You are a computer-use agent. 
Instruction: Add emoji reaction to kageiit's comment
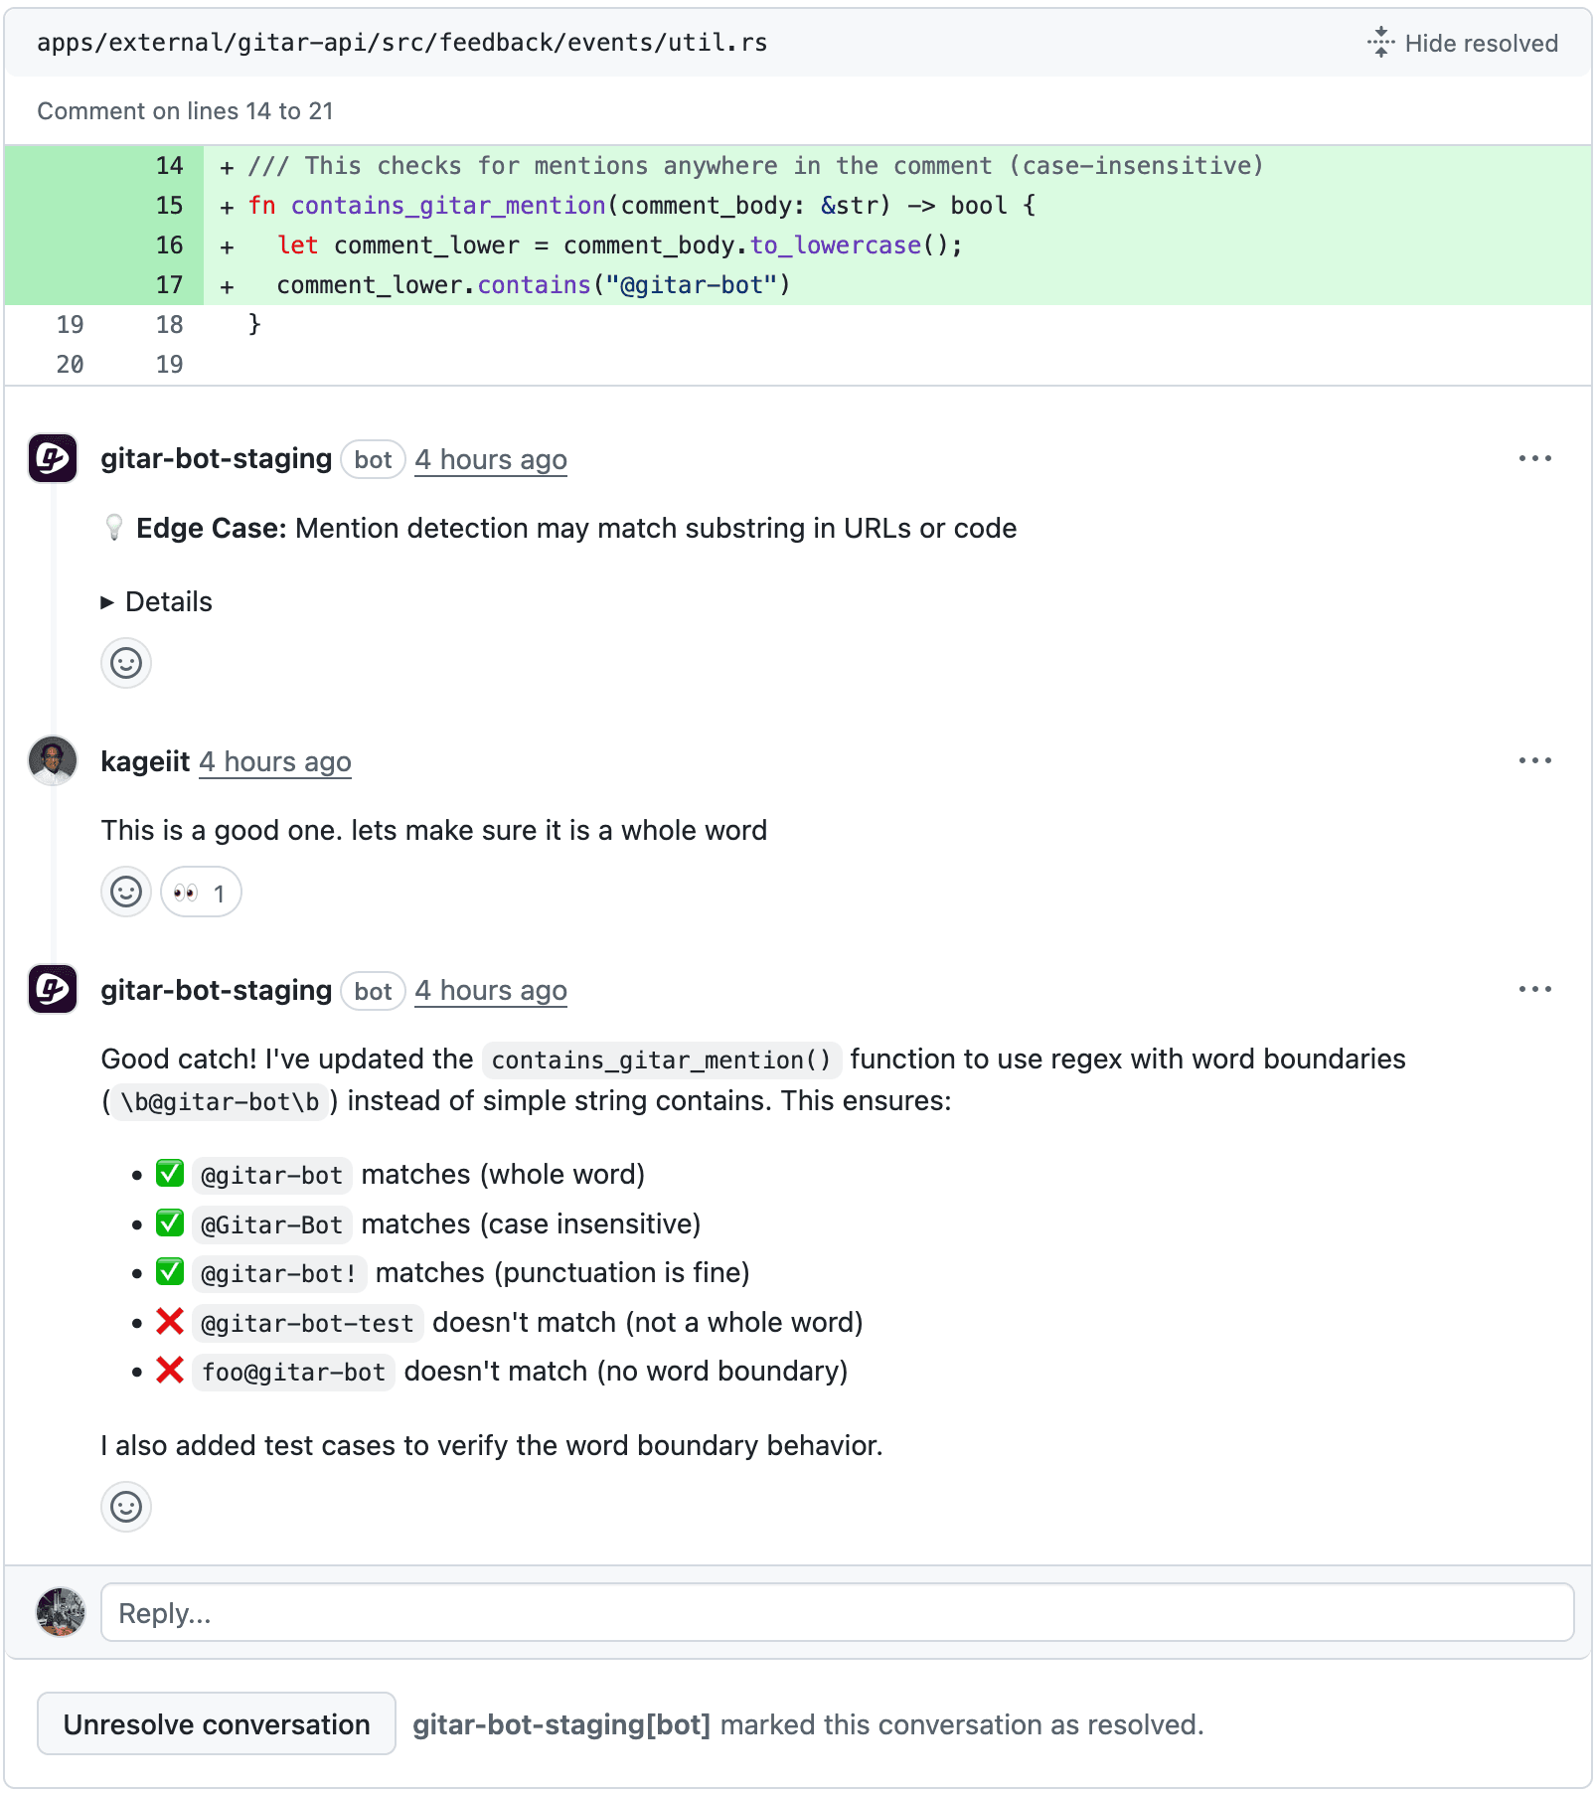click(126, 893)
